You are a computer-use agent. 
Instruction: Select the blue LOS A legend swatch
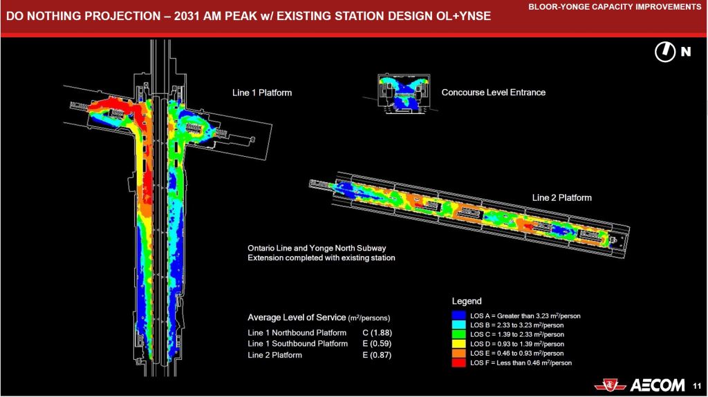[459, 316]
